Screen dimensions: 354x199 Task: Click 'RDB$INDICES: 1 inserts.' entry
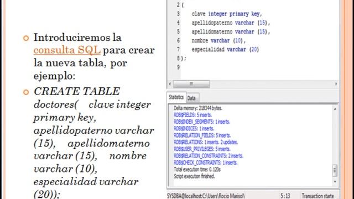pos(194,129)
